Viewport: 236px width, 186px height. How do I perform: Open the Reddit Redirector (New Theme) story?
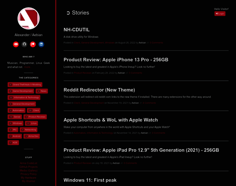coord(99,90)
